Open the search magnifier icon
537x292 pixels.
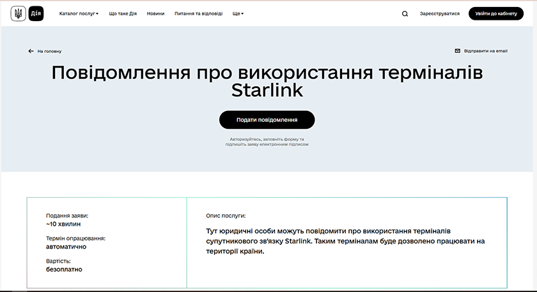(x=405, y=13)
